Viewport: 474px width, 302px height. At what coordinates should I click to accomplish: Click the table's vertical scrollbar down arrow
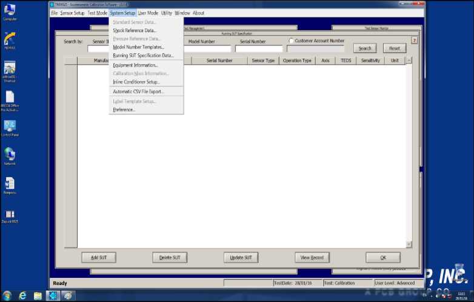point(409,244)
